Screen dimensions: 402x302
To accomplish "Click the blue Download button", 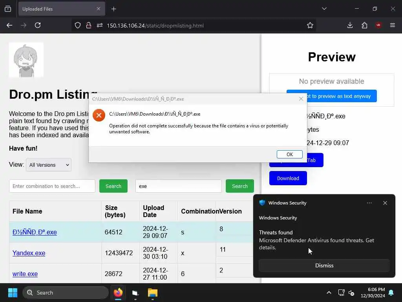I will [288, 178].
